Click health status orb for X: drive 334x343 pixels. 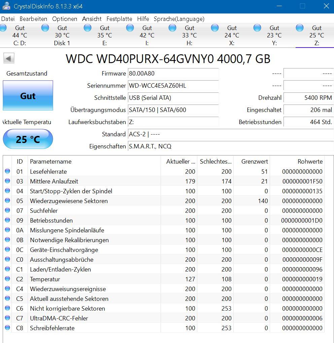click(215, 28)
